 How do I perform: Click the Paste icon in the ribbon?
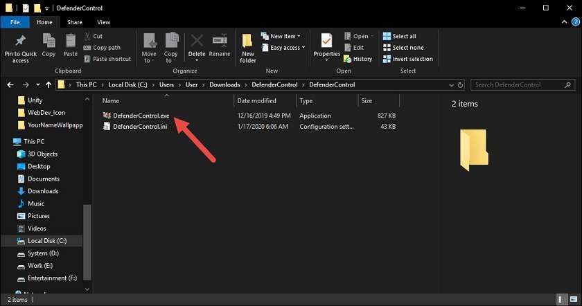tap(71, 42)
